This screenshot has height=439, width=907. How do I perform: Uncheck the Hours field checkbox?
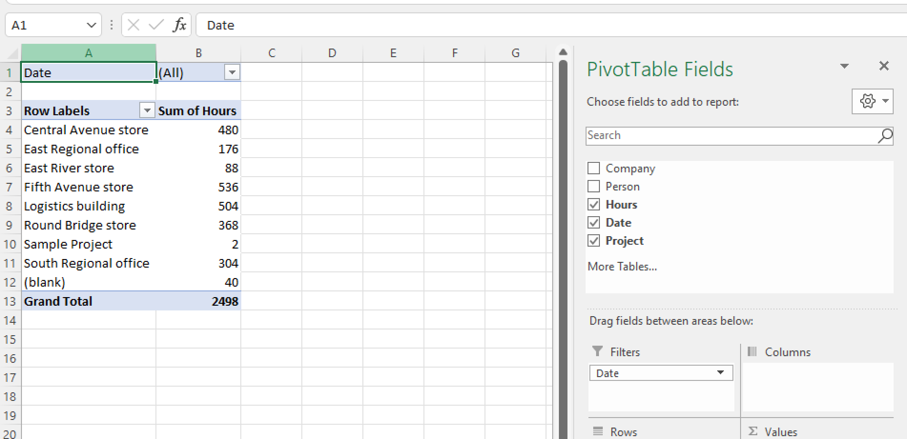[594, 204]
